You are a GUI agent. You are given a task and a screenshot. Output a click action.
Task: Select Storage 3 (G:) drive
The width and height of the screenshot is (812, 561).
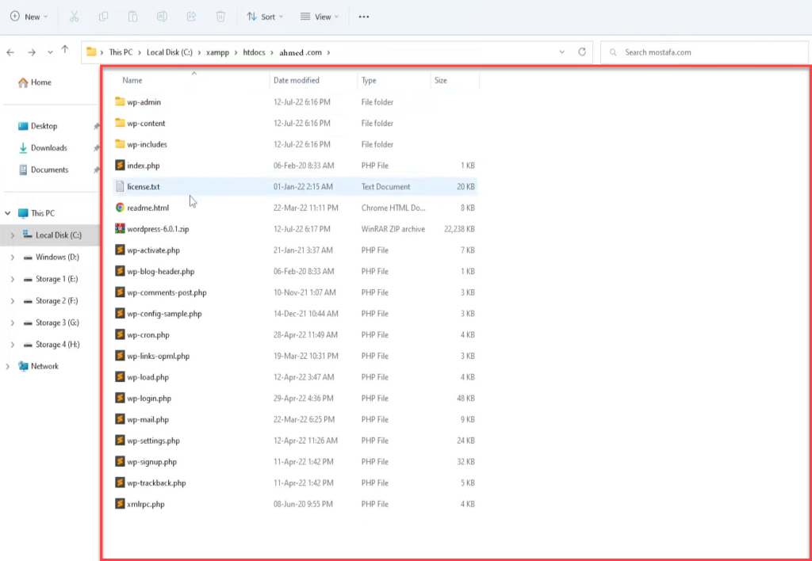[50, 322]
